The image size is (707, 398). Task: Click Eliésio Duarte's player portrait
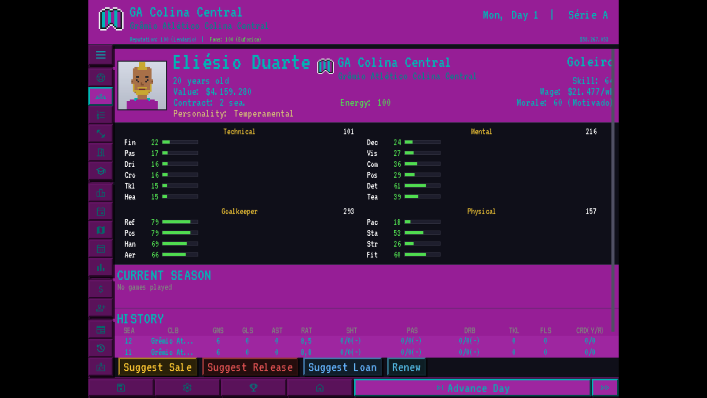(x=142, y=85)
